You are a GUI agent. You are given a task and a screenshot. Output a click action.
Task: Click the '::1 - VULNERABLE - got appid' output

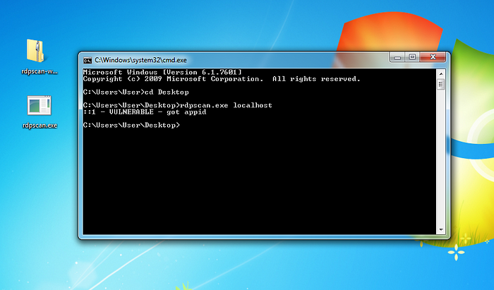pos(145,111)
